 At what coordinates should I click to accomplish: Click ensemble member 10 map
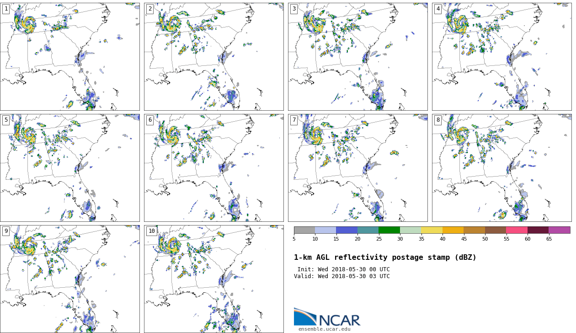(214, 279)
